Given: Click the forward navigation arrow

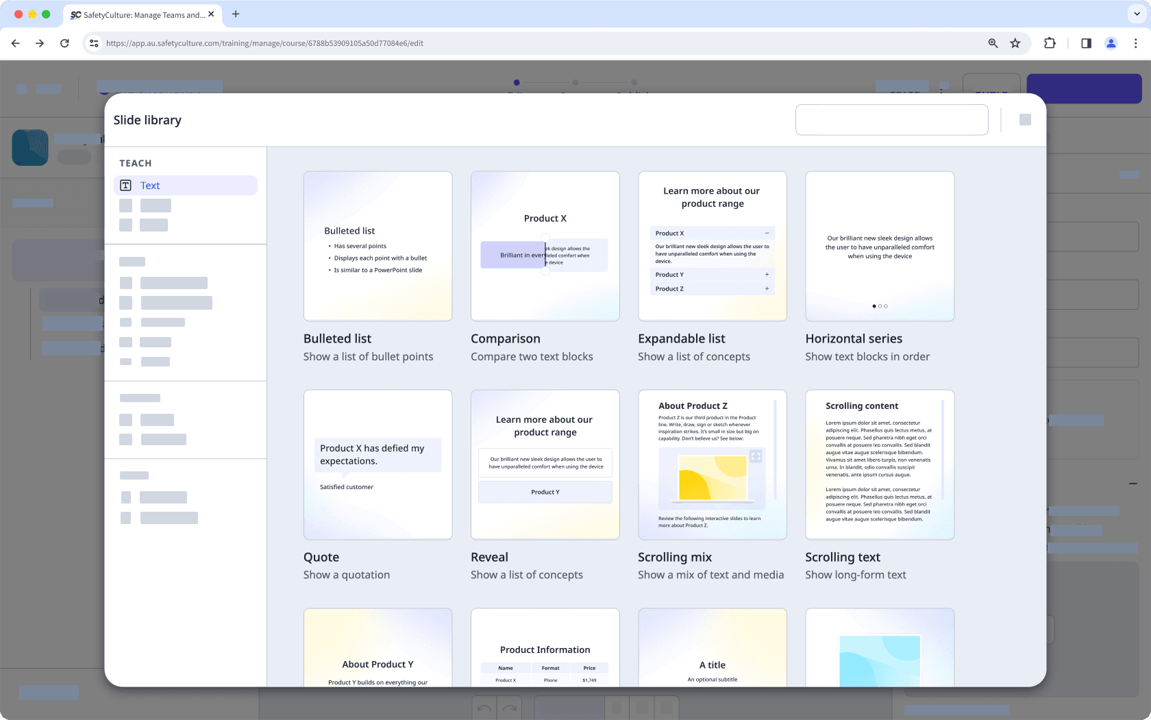Looking at the screenshot, I should click(40, 42).
